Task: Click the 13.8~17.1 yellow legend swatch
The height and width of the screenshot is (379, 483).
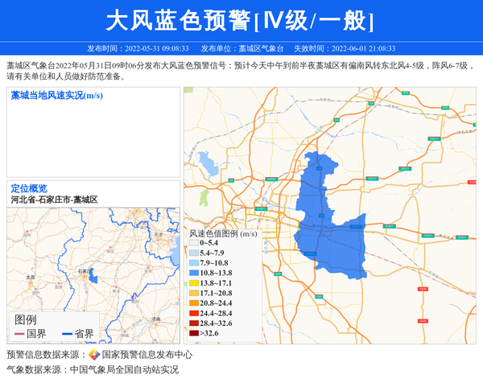Action: pos(193,283)
